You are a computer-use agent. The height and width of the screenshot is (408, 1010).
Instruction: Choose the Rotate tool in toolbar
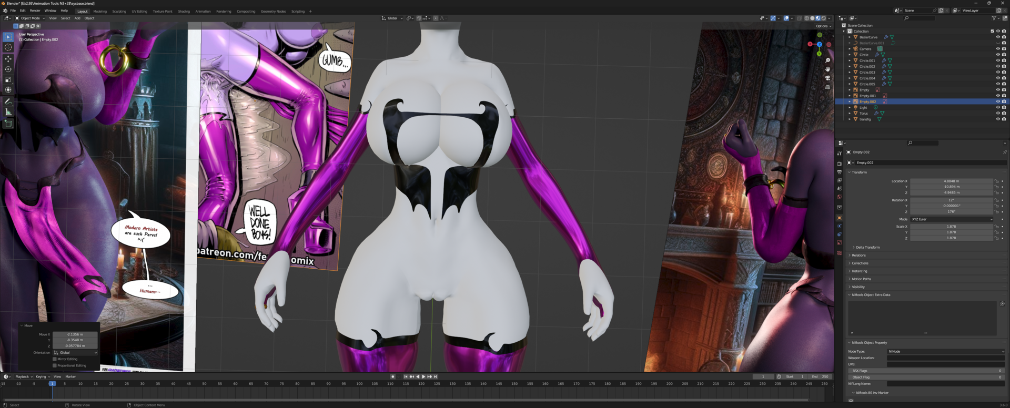(8, 69)
